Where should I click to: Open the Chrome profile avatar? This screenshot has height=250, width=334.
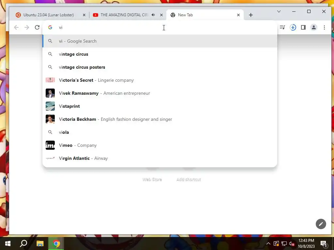click(x=314, y=27)
